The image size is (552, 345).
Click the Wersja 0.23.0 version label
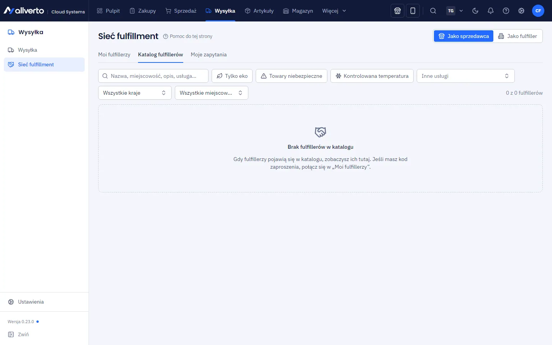pyautogui.click(x=21, y=322)
